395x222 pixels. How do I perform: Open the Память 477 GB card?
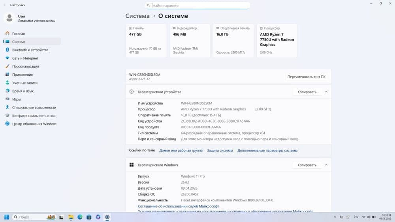click(146, 41)
